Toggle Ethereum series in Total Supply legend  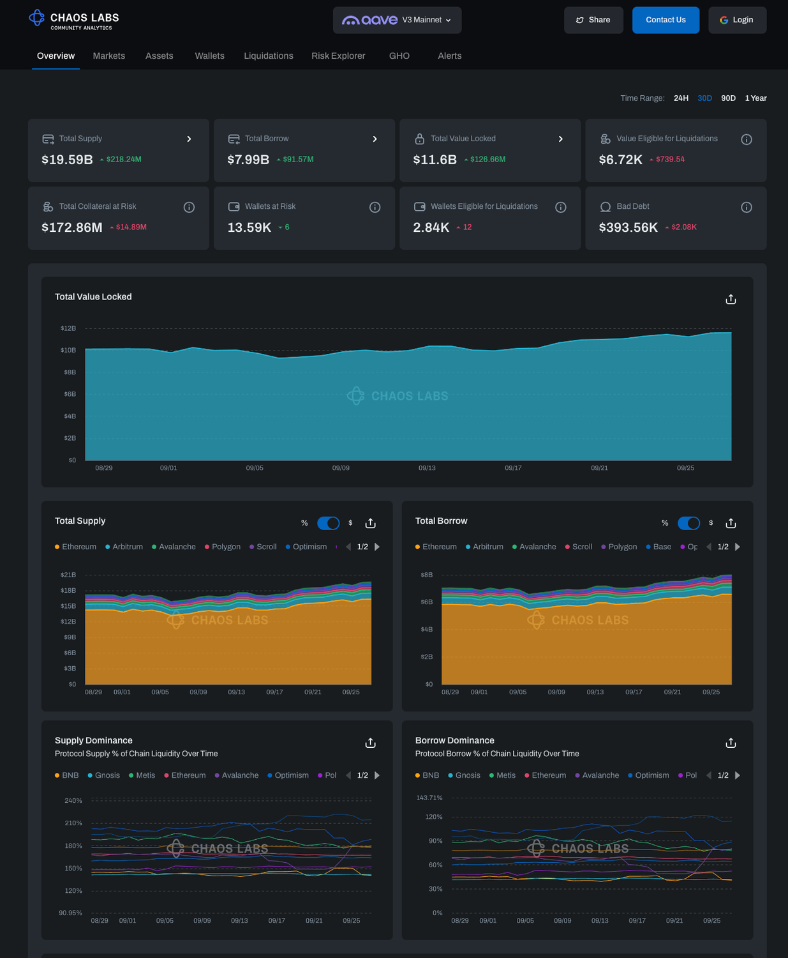pos(75,547)
